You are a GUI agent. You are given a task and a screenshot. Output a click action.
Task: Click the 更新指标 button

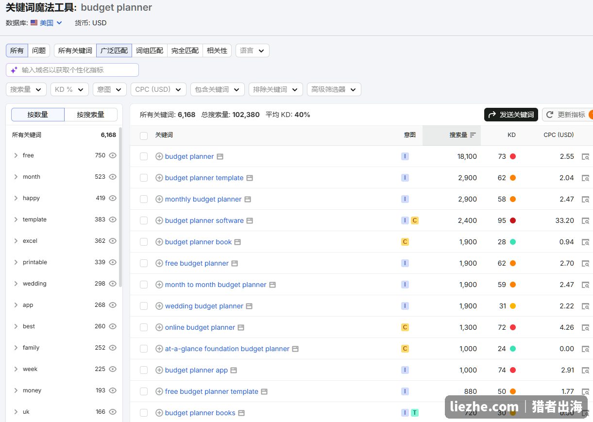[567, 115]
